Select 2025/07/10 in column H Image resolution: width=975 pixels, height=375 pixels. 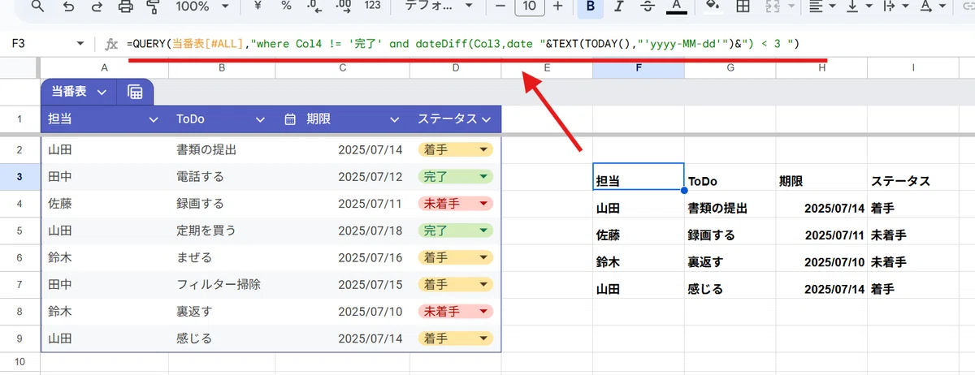tap(821, 262)
